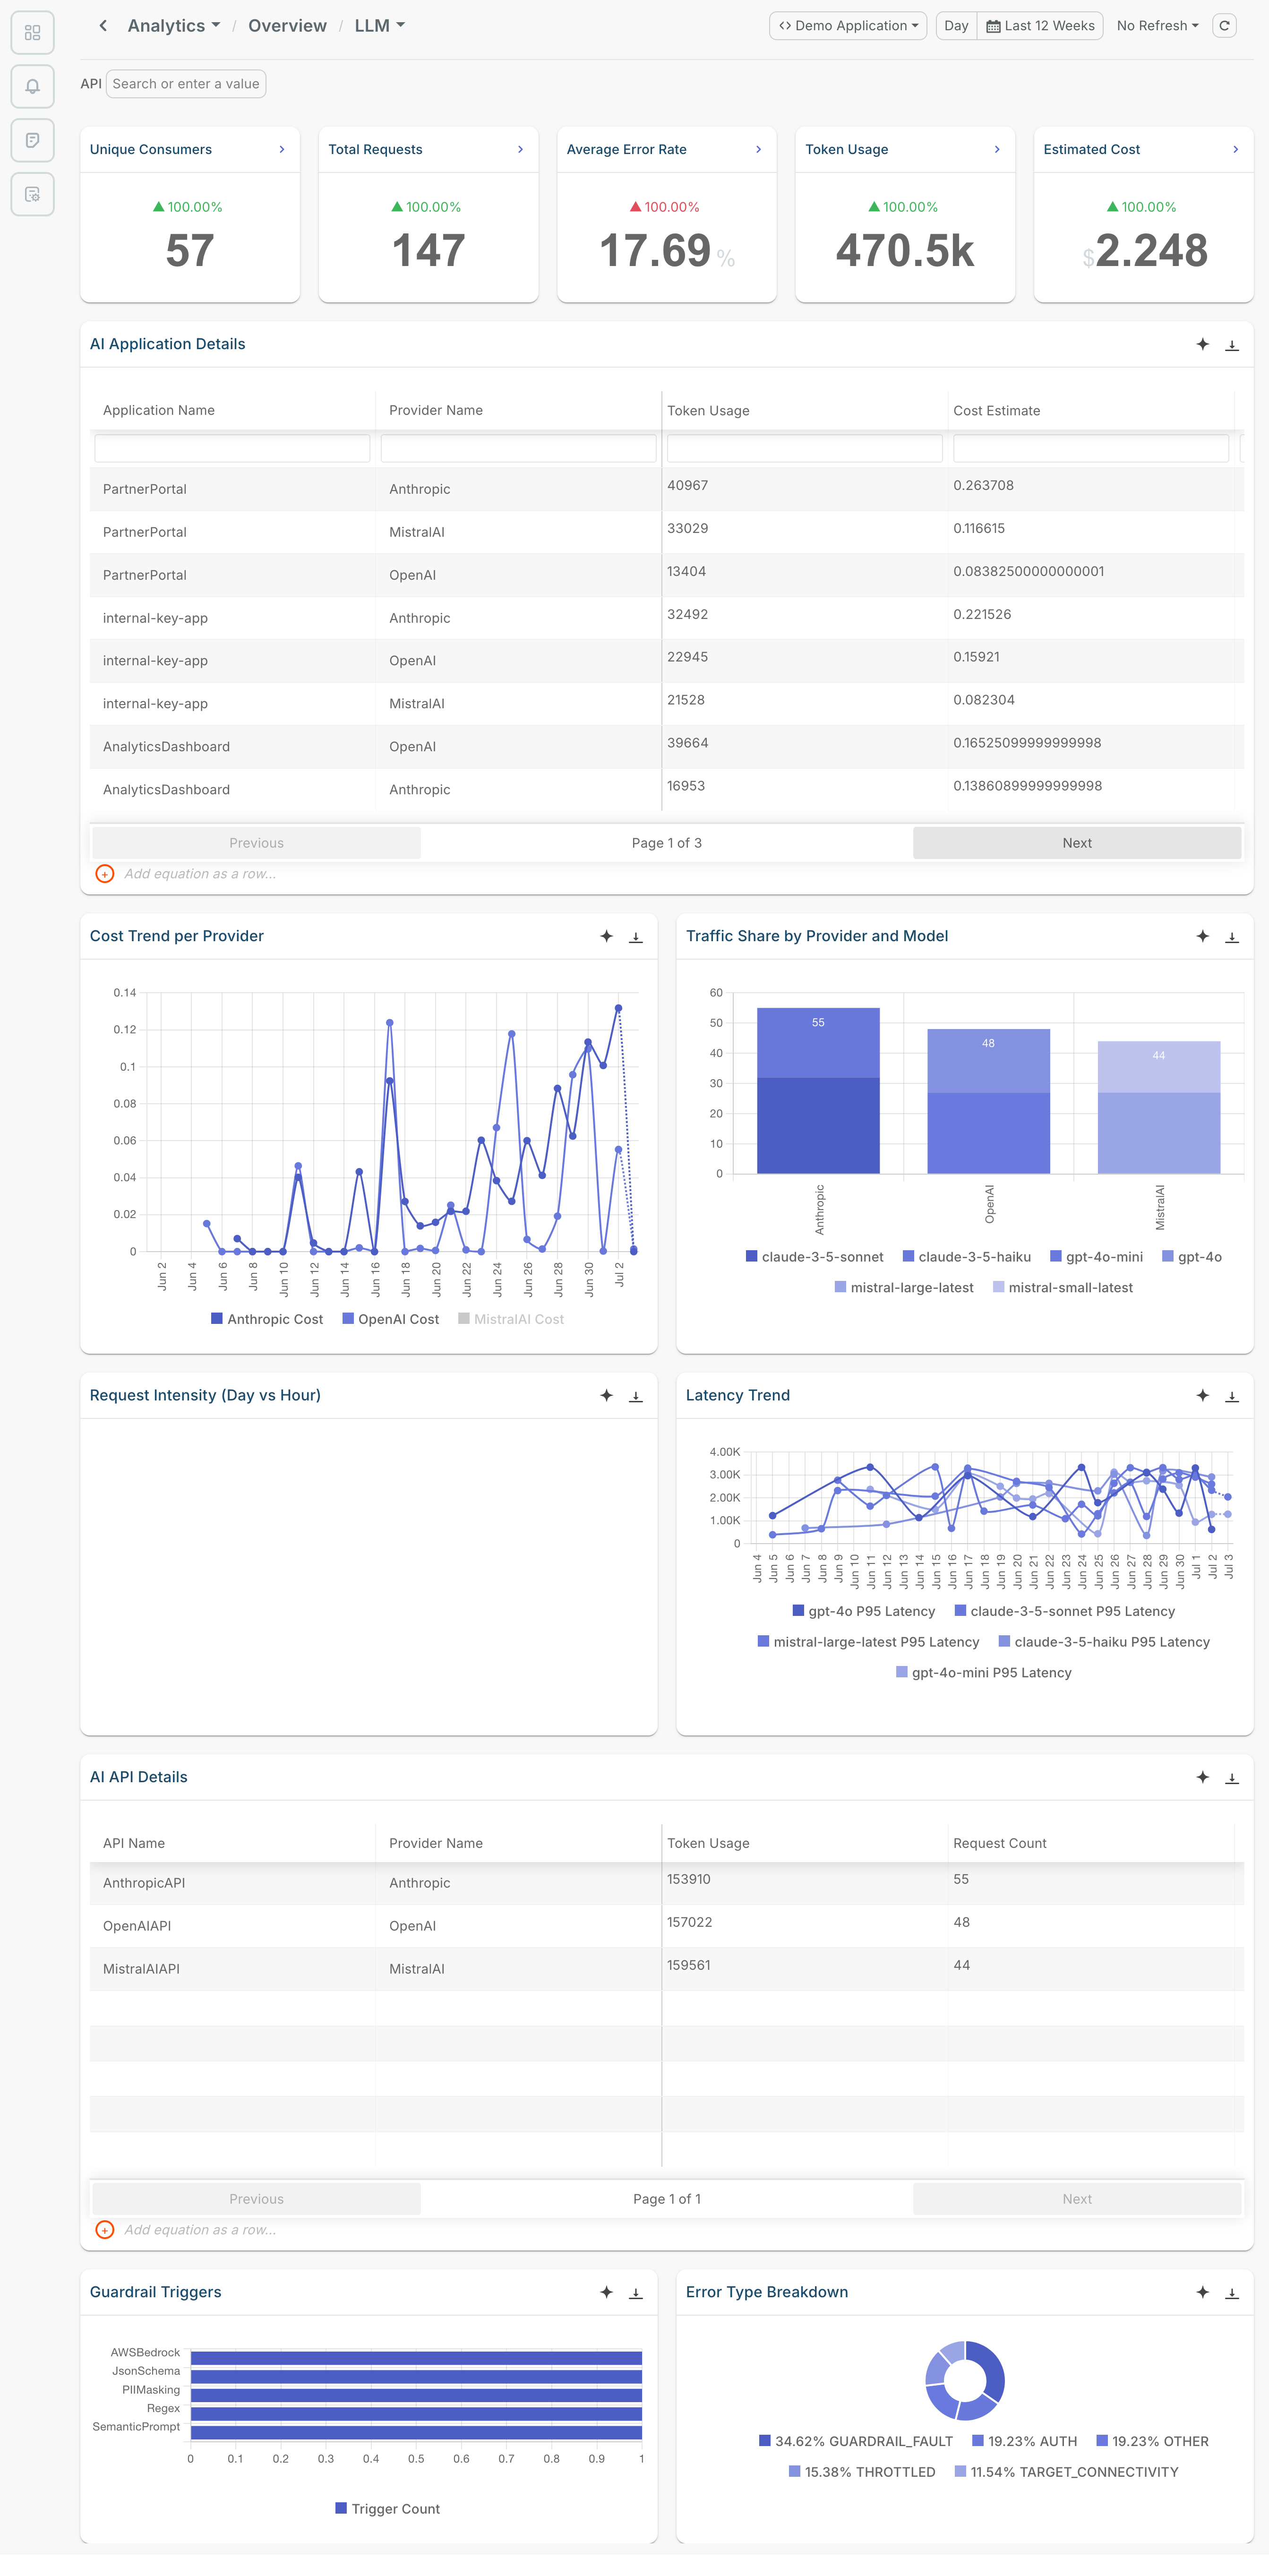Image resolution: width=1269 pixels, height=2576 pixels.
Task: Toggle claude-3-5-sonnet in Traffic Share legend
Action: pos(815,1257)
